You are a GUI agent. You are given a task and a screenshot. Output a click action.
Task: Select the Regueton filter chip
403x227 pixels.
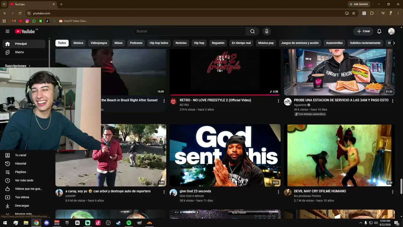(218, 43)
